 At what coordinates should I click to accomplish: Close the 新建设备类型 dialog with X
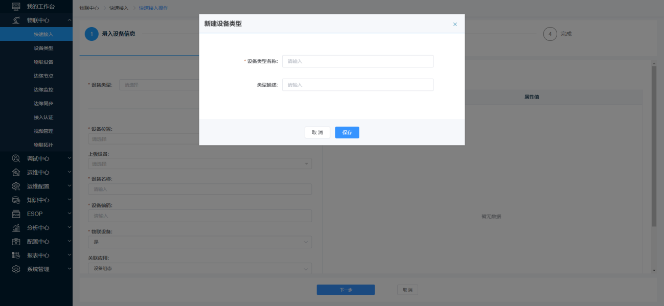pos(455,24)
